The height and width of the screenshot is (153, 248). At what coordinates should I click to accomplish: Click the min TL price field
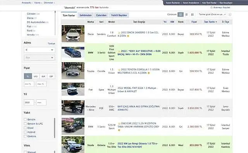click(x=29, y=84)
